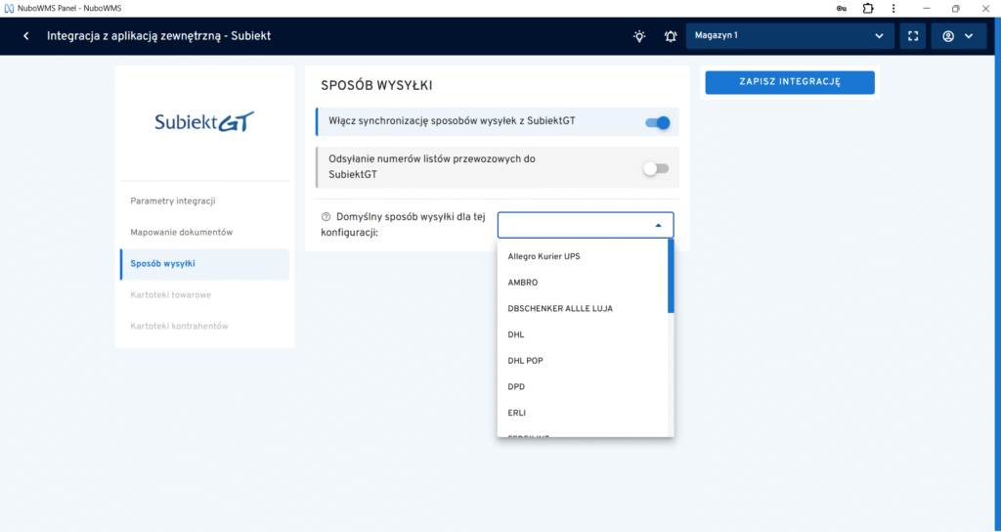Open Parametry integracji section
Viewport: 1001px width, 532px height.
(x=173, y=200)
